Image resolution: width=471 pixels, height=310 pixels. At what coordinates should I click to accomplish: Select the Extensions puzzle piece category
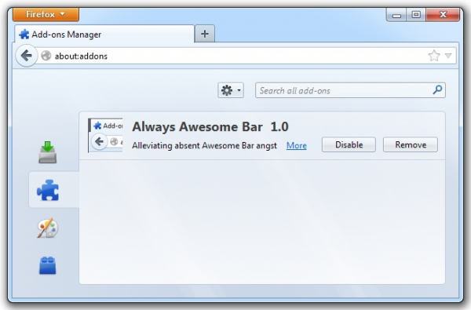[48, 190]
